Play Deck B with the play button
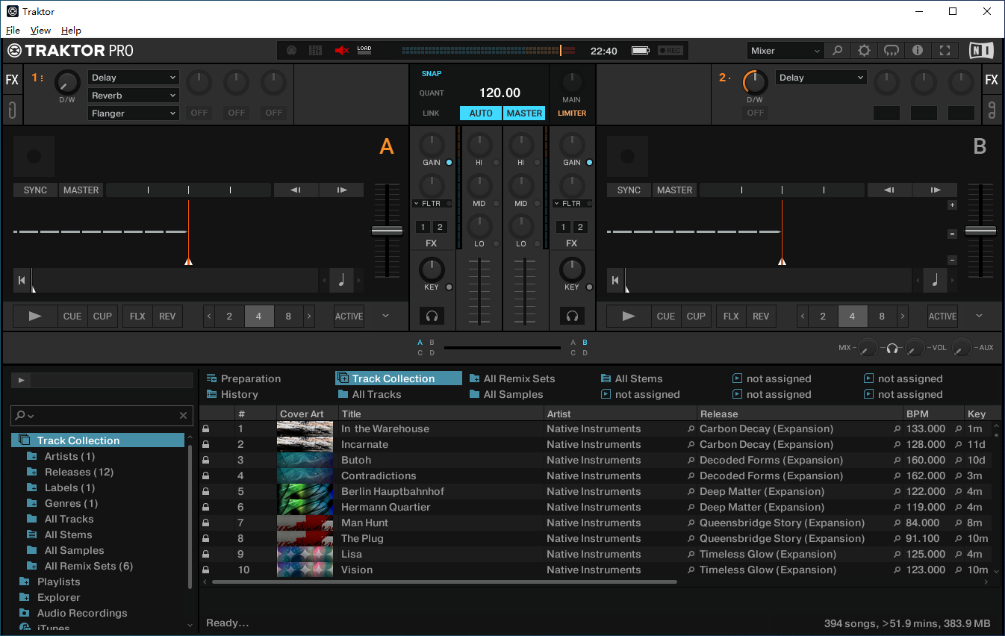The height and width of the screenshot is (636, 1005). pos(629,317)
